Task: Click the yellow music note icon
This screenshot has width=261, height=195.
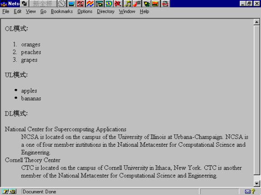Action: (128, 4)
